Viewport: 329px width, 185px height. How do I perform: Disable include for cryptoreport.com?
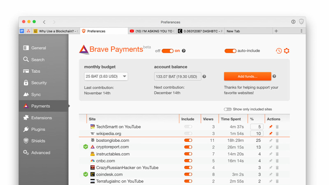click(x=188, y=147)
